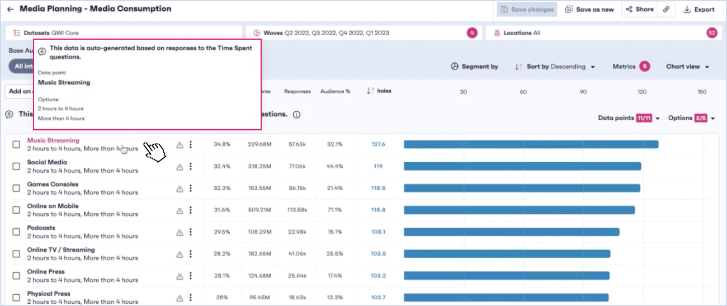727x306 pixels.
Task: Tick the Podcasts checkbox
Action: click(16, 232)
